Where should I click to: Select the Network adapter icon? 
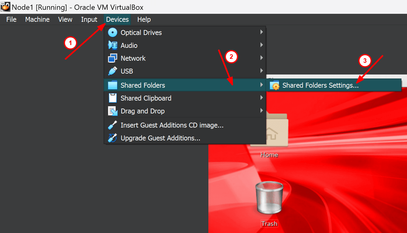tap(112, 58)
